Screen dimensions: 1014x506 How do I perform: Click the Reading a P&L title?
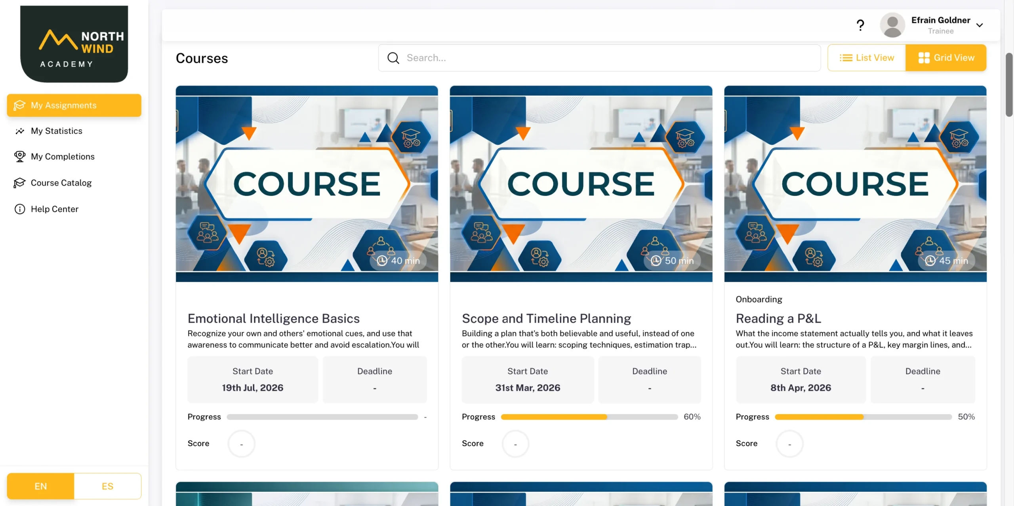coord(778,318)
